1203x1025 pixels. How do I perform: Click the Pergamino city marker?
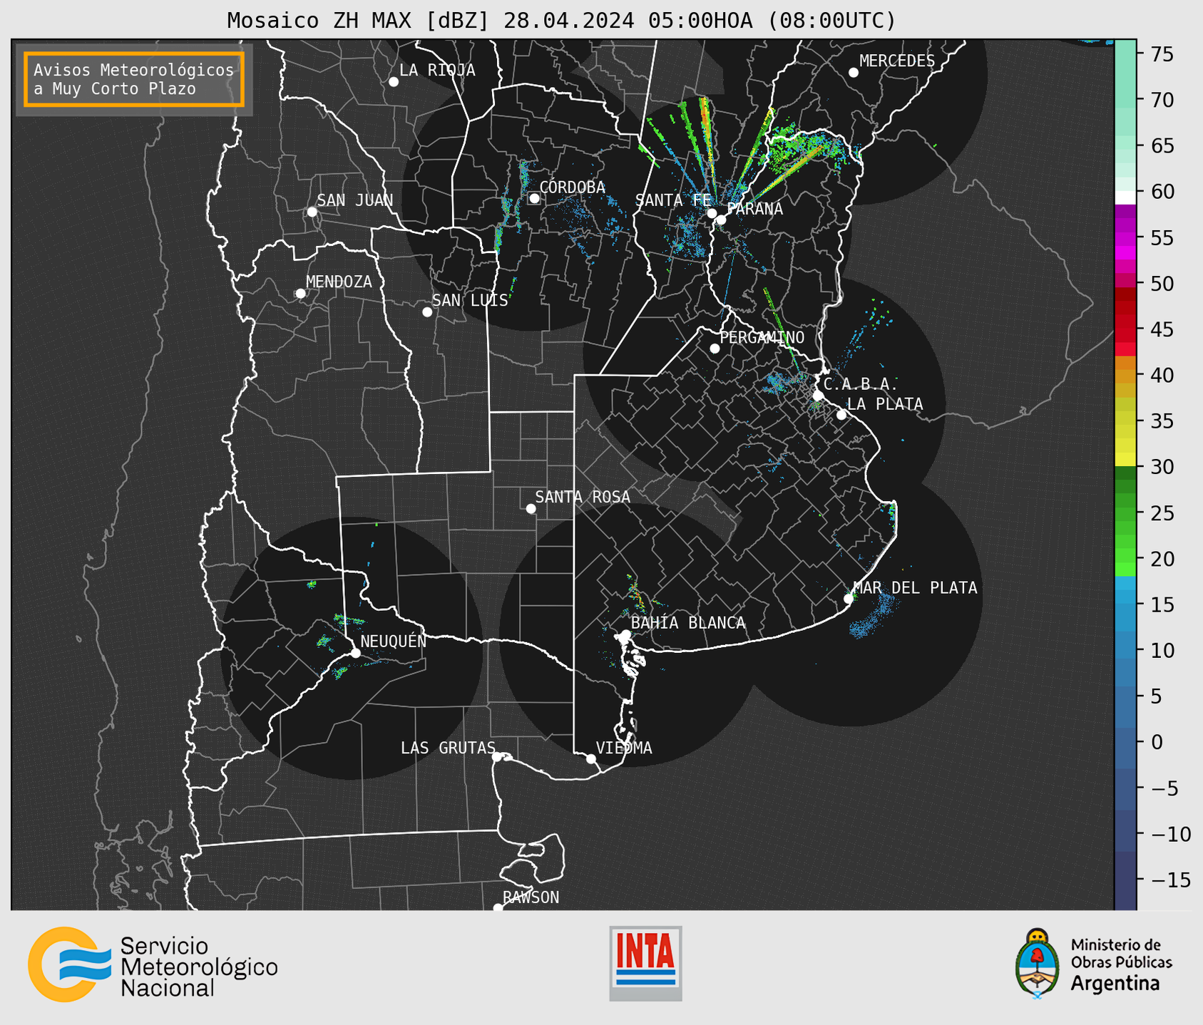coord(715,349)
